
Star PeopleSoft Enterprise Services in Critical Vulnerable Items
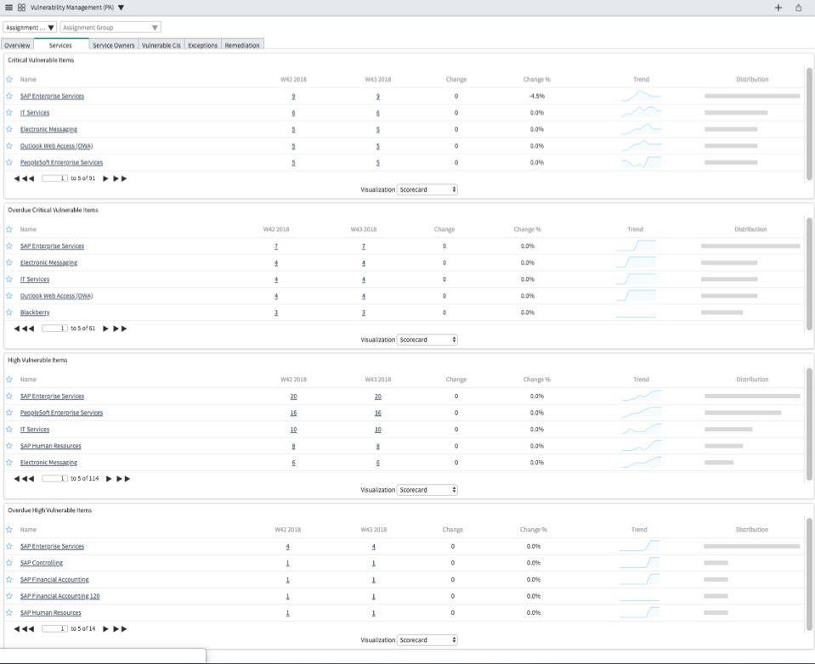pos(9,162)
